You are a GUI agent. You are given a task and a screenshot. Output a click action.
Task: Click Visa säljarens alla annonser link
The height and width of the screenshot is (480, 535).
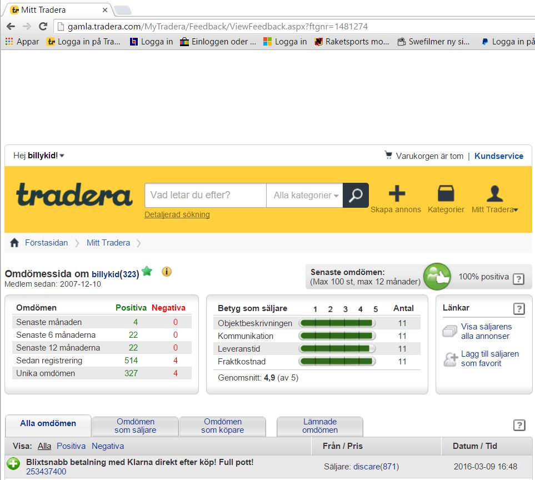tap(486, 331)
